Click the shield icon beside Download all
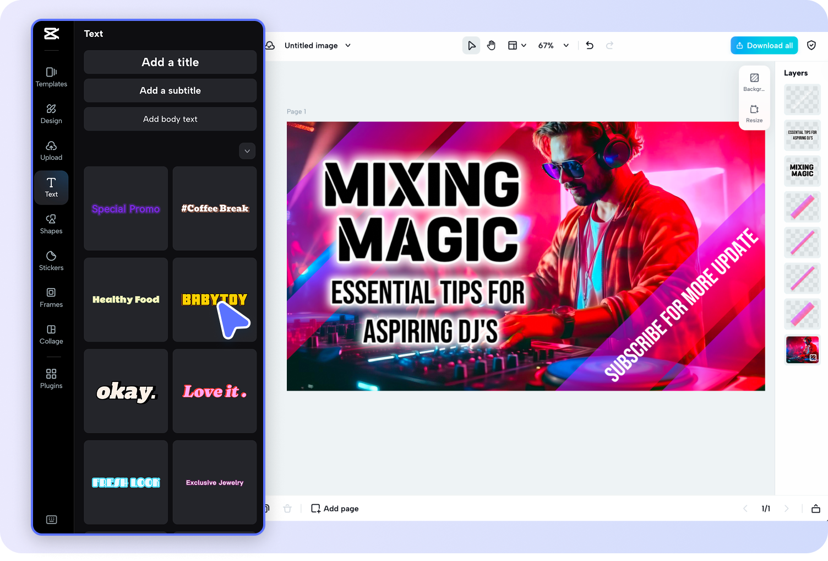Image resolution: width=828 pixels, height=561 pixels. (811, 46)
